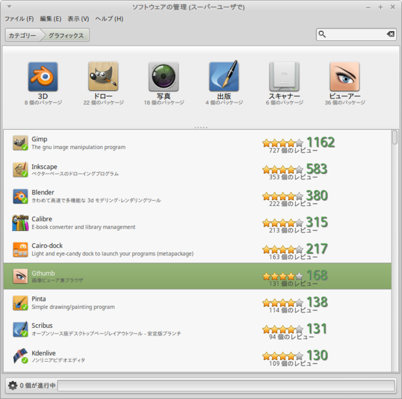Select the Inkscape row title
The image size is (402, 399).
click(x=45, y=167)
